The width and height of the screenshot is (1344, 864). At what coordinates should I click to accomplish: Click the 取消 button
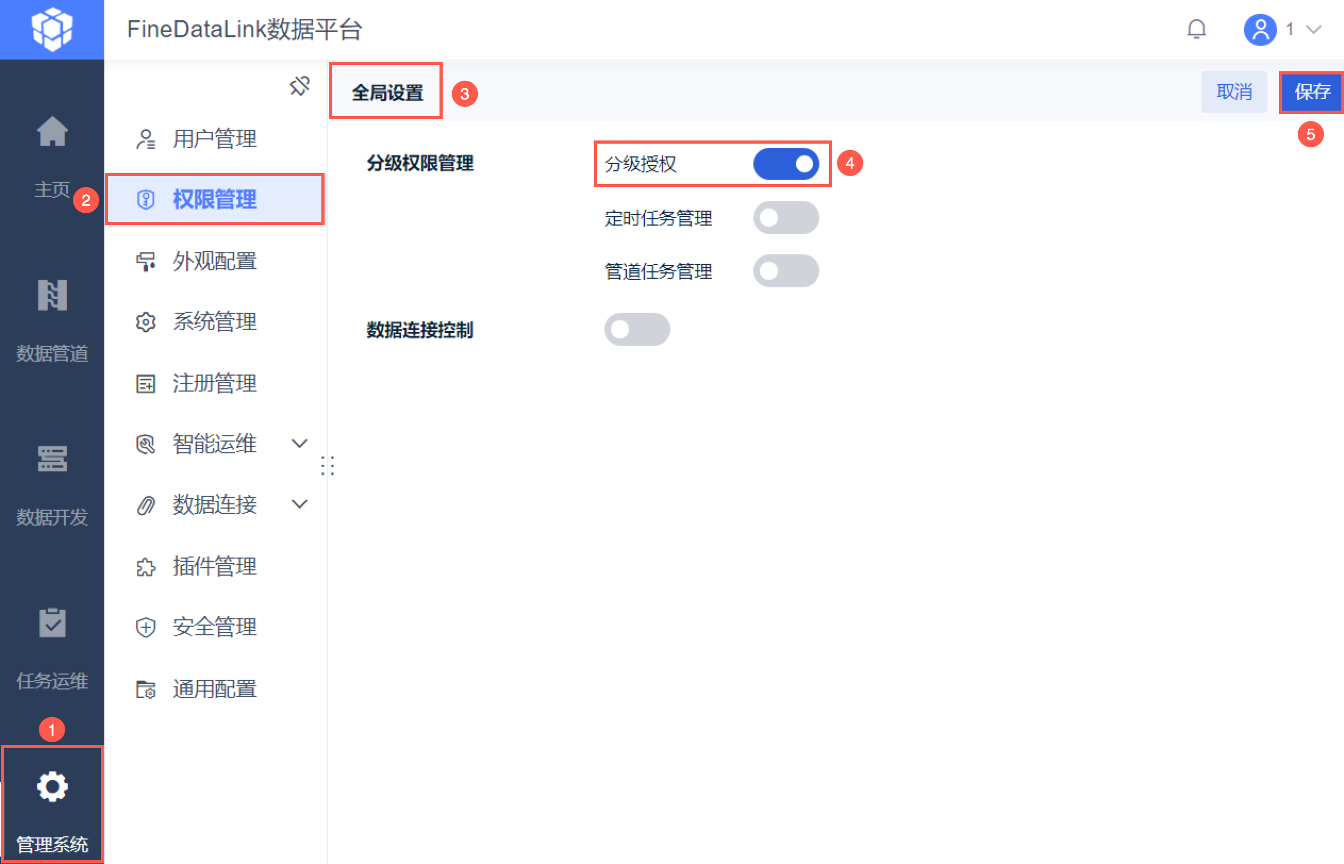[x=1233, y=92]
